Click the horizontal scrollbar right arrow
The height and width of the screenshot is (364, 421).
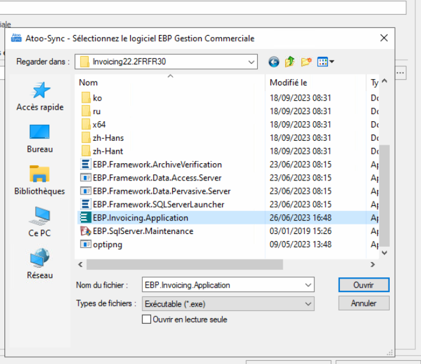coord(373,265)
